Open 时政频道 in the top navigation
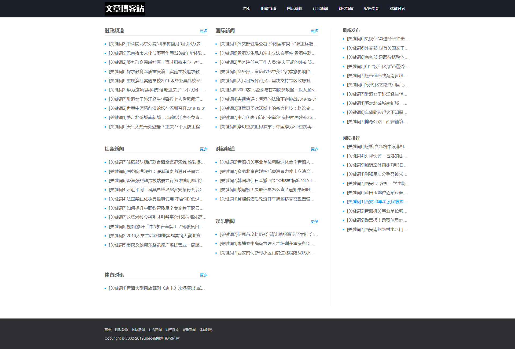 [x=268, y=9]
